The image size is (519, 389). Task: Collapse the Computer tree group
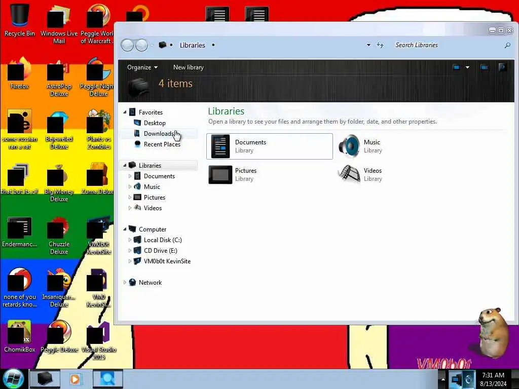click(125, 229)
